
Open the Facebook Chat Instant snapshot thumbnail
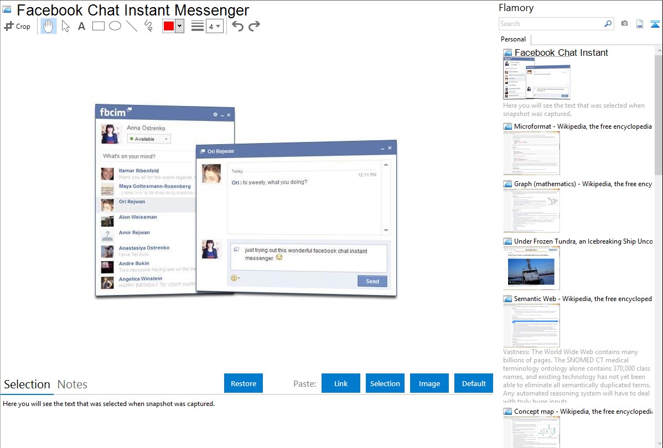(537, 79)
